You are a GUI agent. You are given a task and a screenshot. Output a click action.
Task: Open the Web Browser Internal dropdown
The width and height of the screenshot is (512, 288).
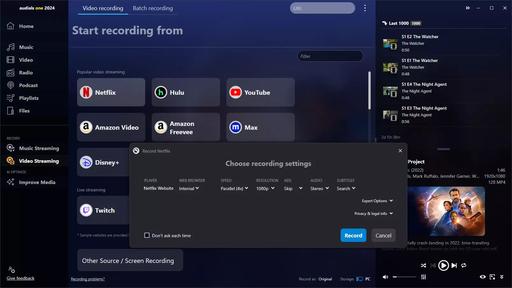pyautogui.click(x=189, y=189)
